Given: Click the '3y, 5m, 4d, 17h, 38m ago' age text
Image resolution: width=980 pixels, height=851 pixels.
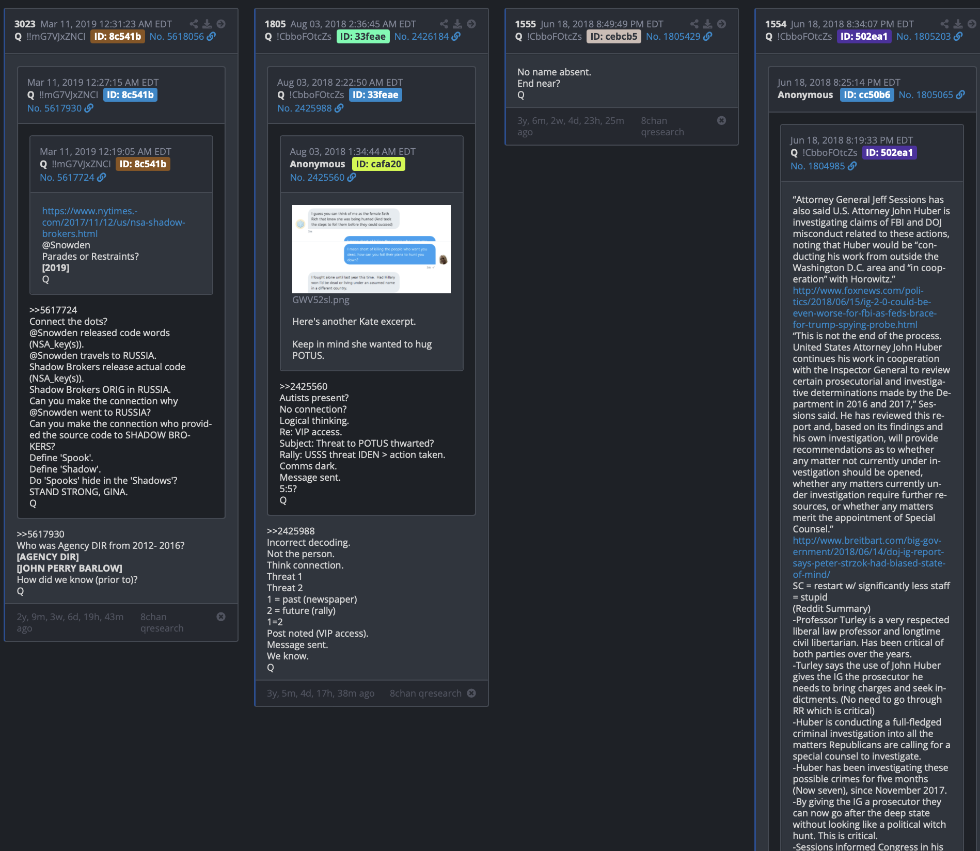Looking at the screenshot, I should pos(321,694).
